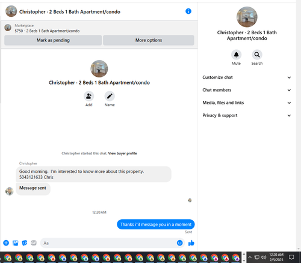Screen dimensions: 301x263
Task: Attach a photo using the image icon
Action: 16,243
